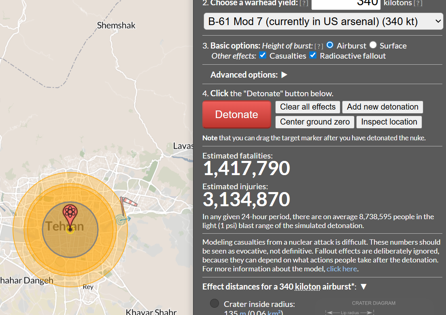The image size is (446, 315).
Task: Expand the Advanced options triangle
Action: point(284,75)
